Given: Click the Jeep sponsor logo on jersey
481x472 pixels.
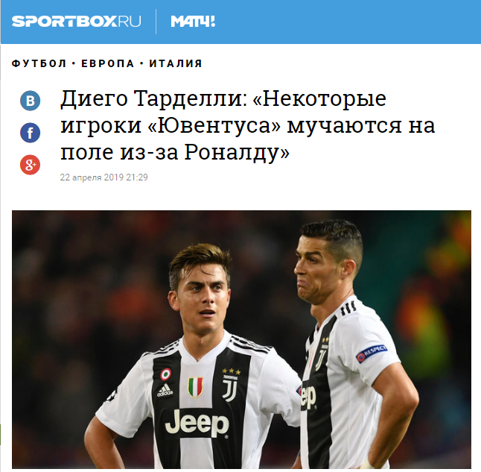Looking at the screenshot, I should tap(197, 423).
